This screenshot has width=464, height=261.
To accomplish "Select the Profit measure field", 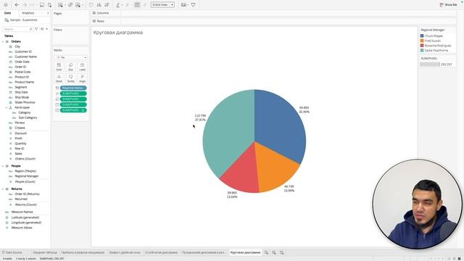I will coord(18,138).
